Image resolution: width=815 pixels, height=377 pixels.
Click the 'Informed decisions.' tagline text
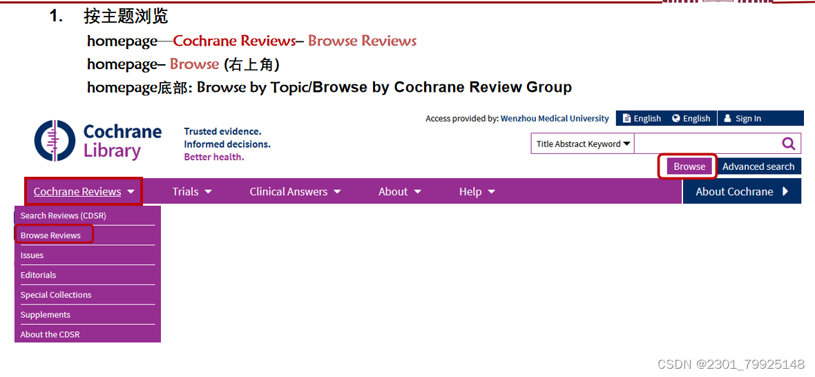[227, 144]
